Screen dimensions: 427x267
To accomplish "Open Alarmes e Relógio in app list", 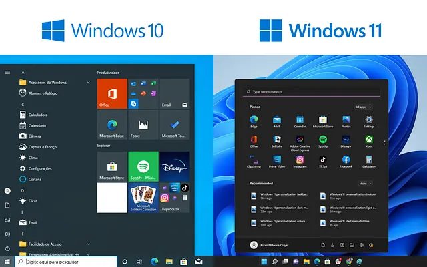I will point(39,93).
